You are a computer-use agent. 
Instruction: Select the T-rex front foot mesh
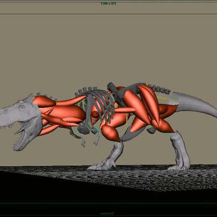coord(106,156)
